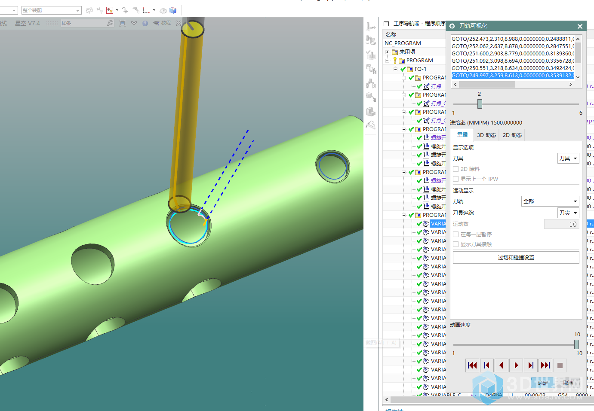Click the dialog gear settings icon
Screen dimensions: 594x411
click(452, 26)
